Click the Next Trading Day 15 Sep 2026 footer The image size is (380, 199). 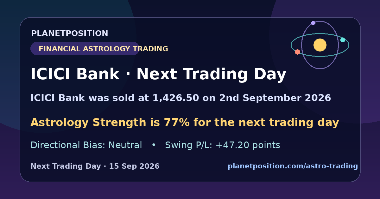[95, 166]
